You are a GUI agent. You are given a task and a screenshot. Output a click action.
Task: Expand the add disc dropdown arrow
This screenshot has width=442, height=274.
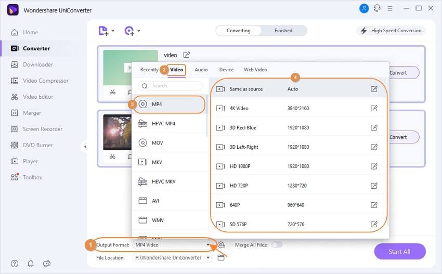[139, 31]
